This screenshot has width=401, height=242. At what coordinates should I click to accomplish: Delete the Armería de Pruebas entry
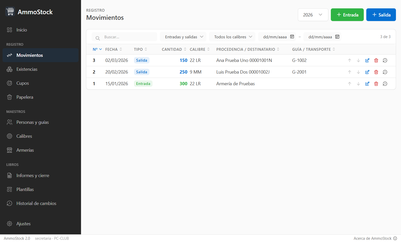click(376, 84)
